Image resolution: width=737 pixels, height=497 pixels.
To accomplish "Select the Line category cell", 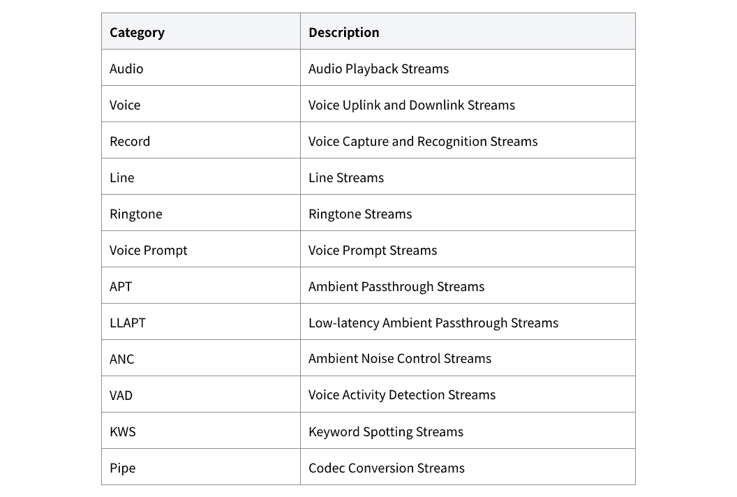I will point(201,177).
